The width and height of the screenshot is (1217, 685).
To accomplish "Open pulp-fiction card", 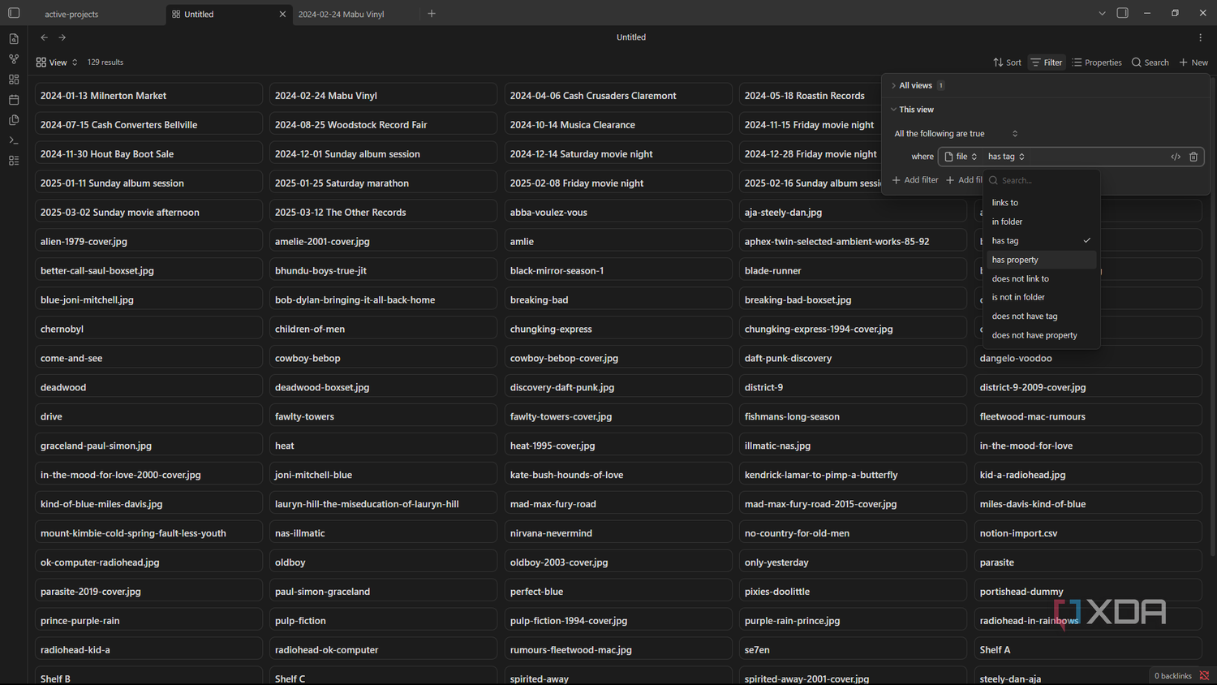I will pyautogui.click(x=383, y=621).
